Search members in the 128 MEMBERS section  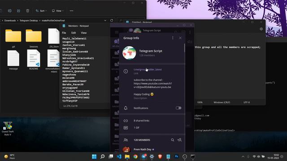pos(172,140)
